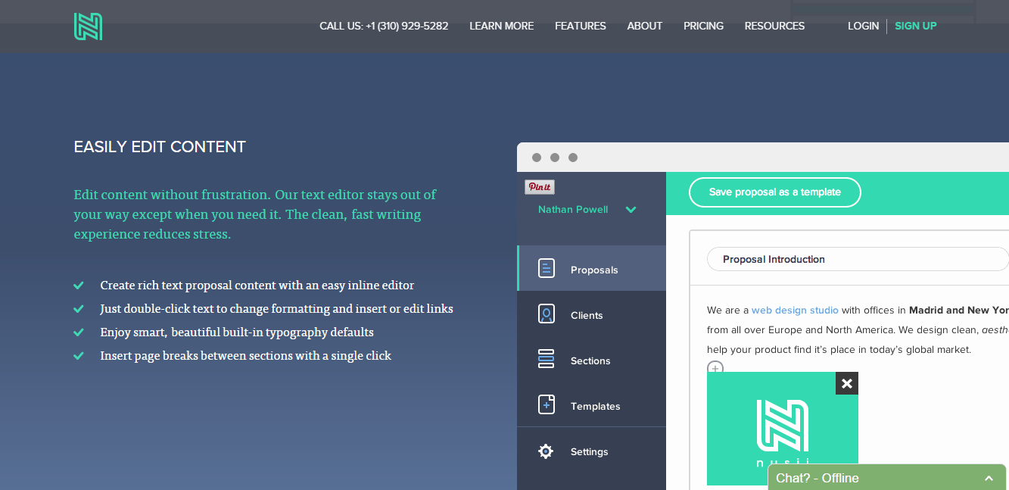This screenshot has width=1009, height=490.
Task: Select the Templates page icon
Action: (x=547, y=404)
